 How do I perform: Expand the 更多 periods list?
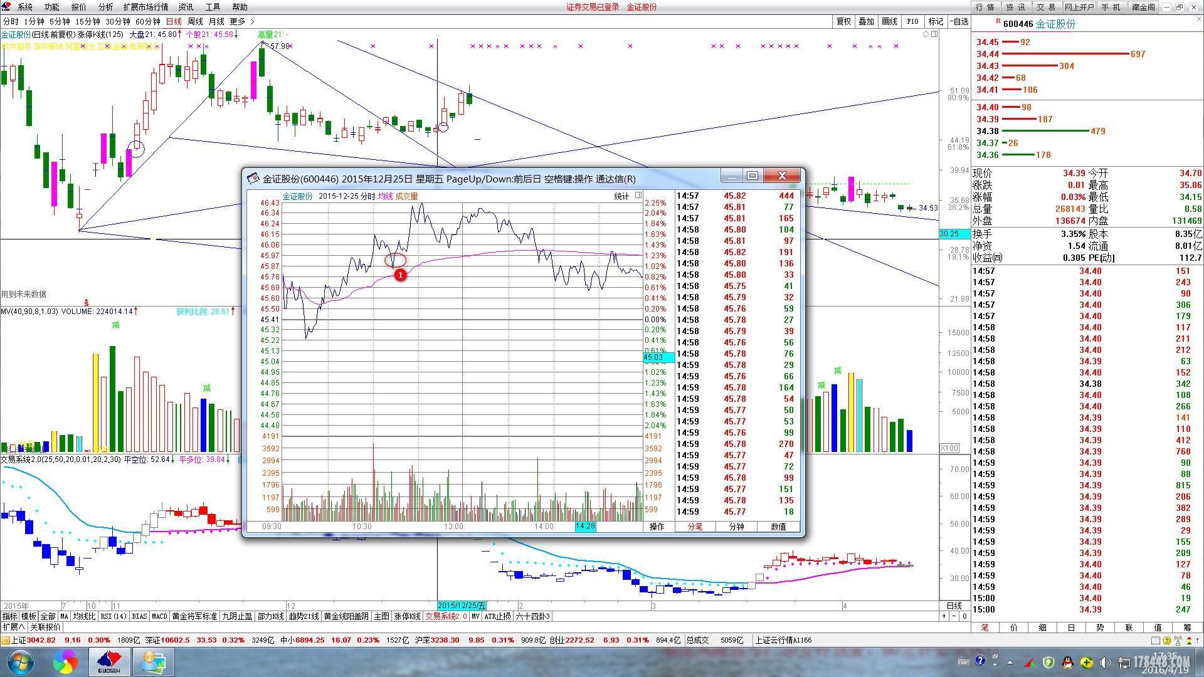241,21
